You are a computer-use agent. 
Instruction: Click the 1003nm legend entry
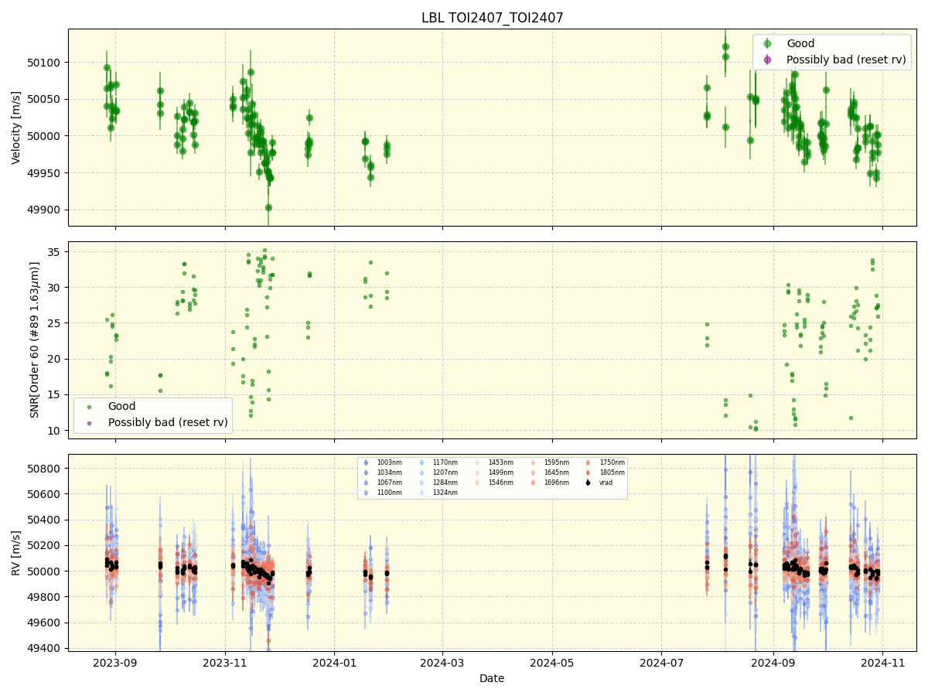point(383,462)
